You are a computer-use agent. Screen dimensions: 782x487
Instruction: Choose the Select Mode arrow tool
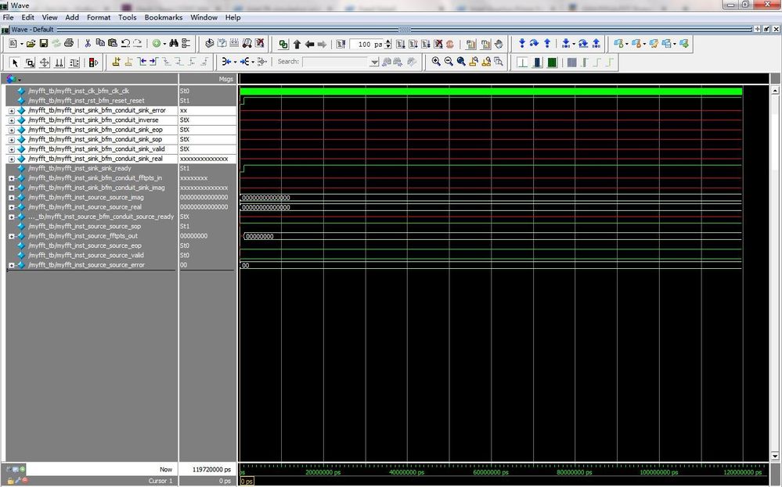click(x=15, y=63)
